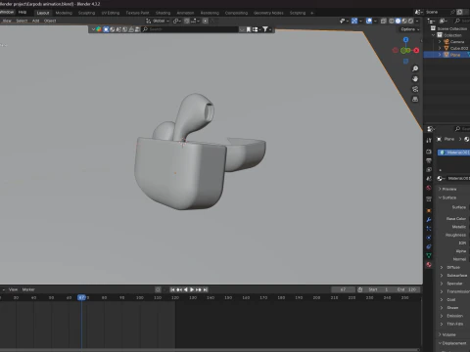470x352 pixels.
Task: Play animation in reverse
Action: point(186,289)
